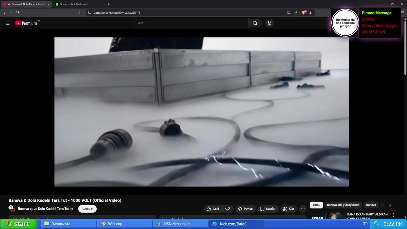This screenshot has height=229, width=407.
Task: Open Dolu Kadehi Ters Tut channel link
Action: pos(54,209)
